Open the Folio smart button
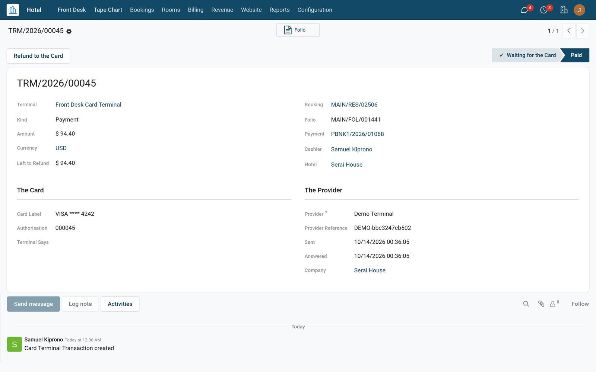This screenshot has width=596, height=372. click(x=298, y=30)
